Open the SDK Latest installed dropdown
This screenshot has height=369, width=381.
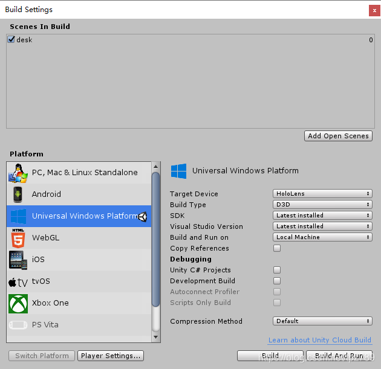click(322, 216)
